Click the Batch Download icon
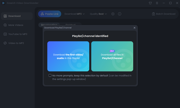Viewport: 180px width, 108px height. [x=154, y=14]
